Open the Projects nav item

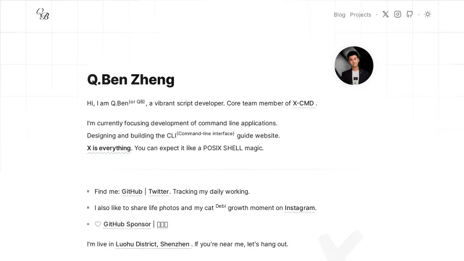coord(361,14)
